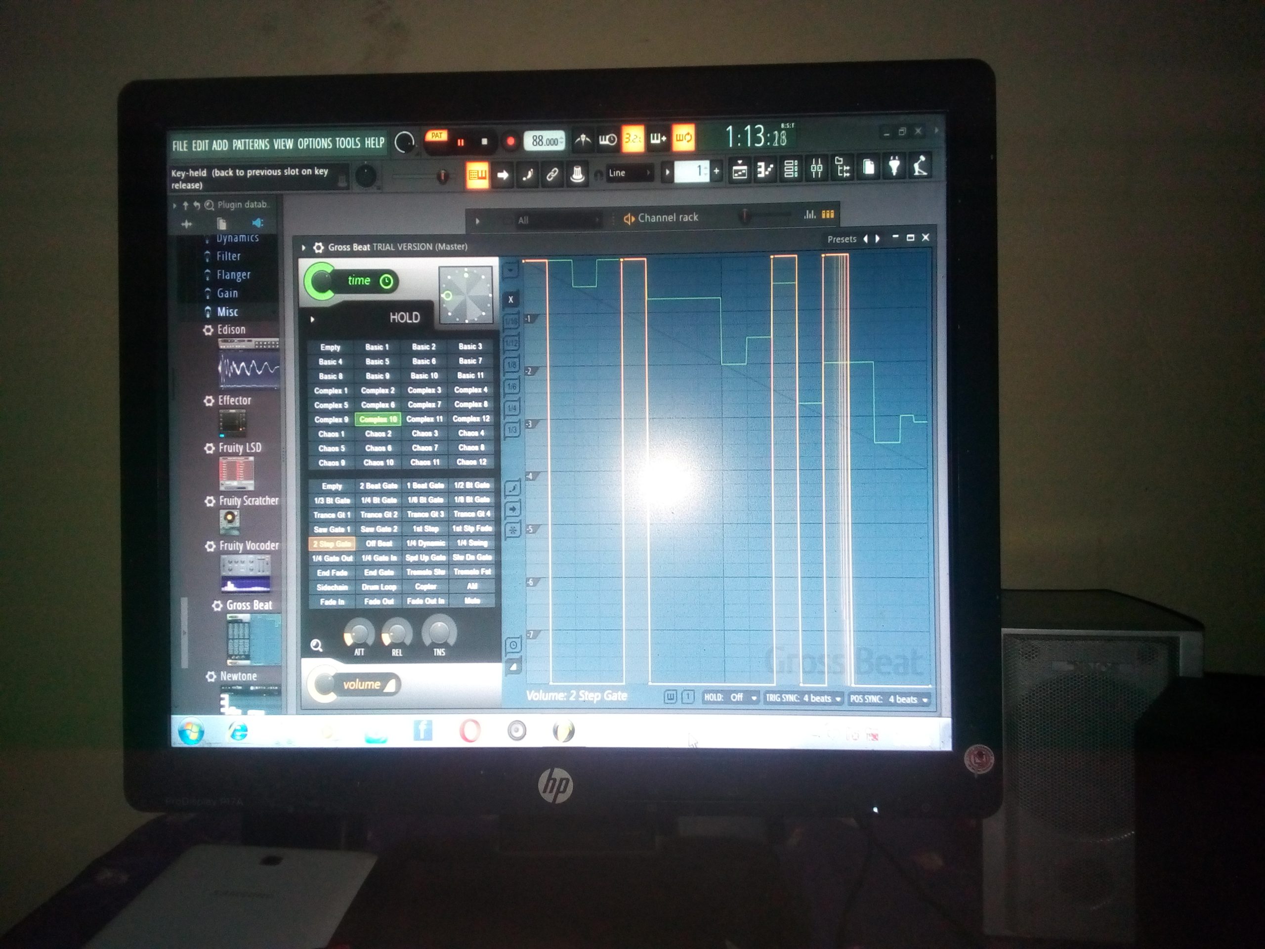1265x949 pixels.
Task: Select the 1/8 snap grid button
Action: click(512, 365)
